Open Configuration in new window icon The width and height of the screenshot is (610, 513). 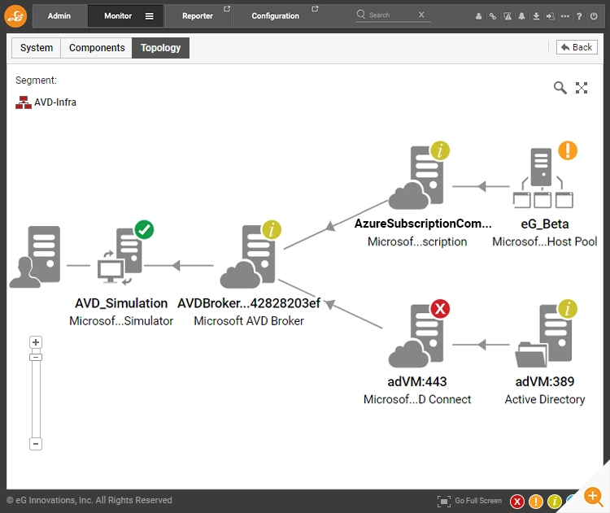tap(315, 9)
